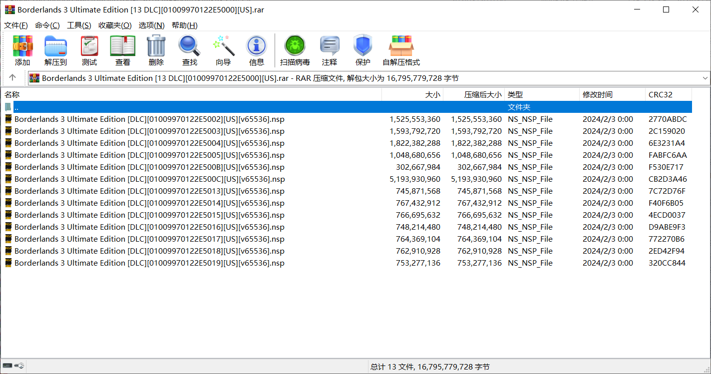Click the size value 302,667,984 in 大小 column

(418, 167)
